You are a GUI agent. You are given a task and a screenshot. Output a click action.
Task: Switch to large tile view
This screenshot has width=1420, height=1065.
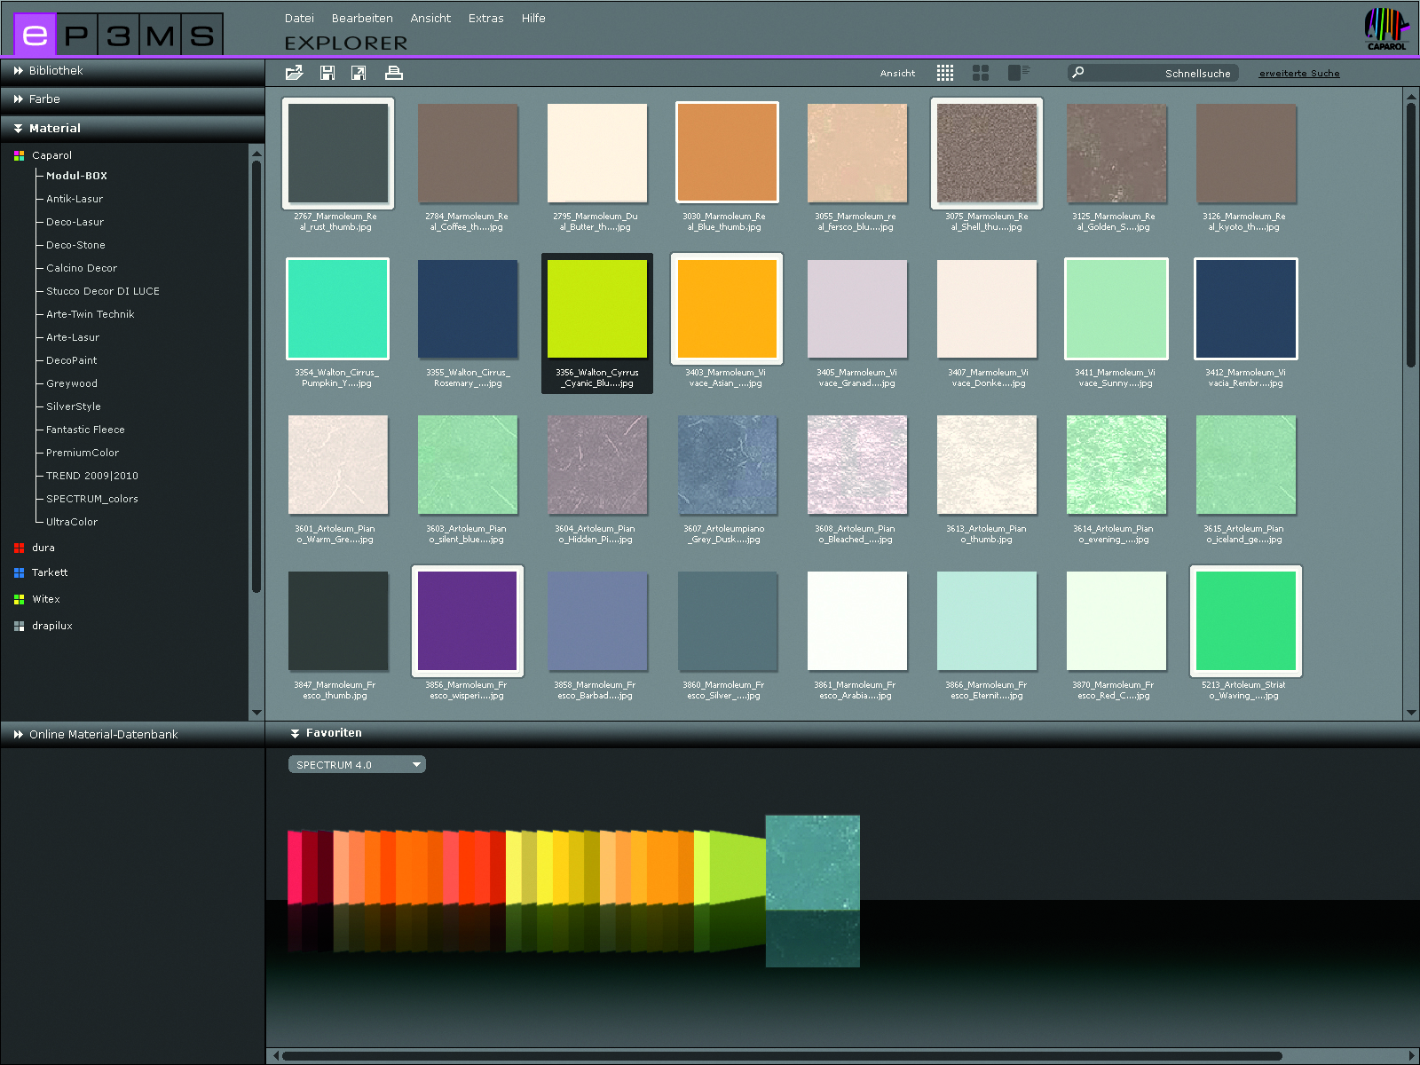(x=981, y=73)
